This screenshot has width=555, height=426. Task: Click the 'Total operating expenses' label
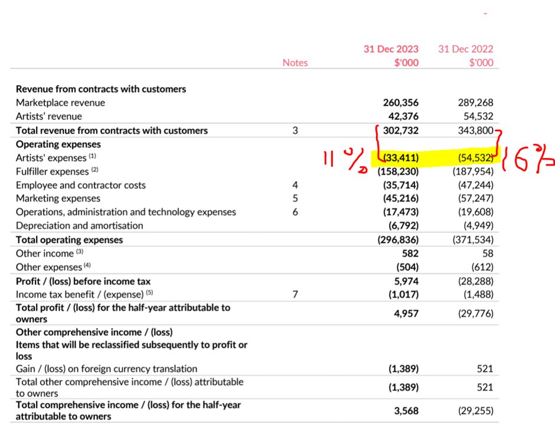pos(70,240)
